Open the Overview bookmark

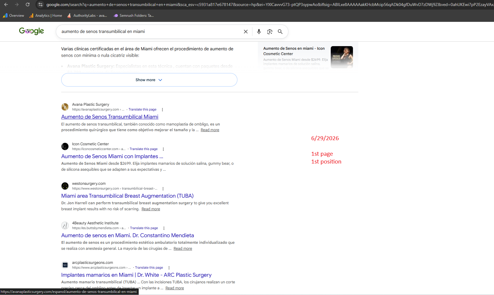(x=14, y=16)
